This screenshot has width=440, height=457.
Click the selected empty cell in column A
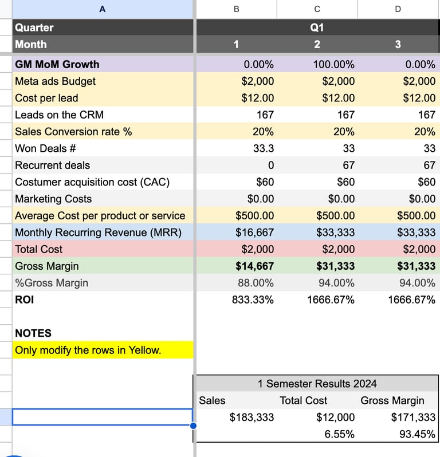(102, 417)
